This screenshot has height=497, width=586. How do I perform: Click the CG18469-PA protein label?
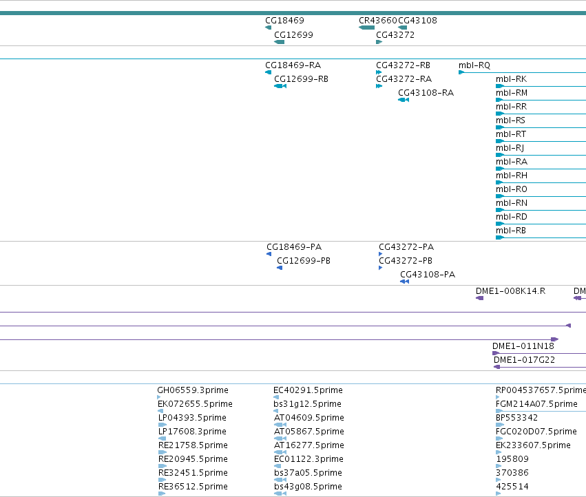click(x=294, y=247)
